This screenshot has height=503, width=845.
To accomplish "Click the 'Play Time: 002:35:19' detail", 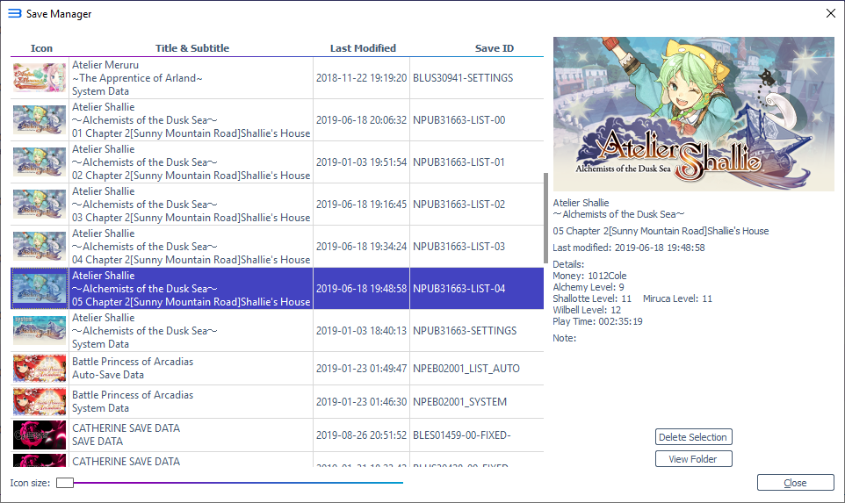I will (x=597, y=321).
